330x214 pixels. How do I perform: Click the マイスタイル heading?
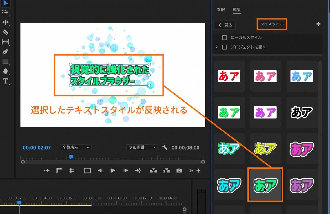(272, 24)
